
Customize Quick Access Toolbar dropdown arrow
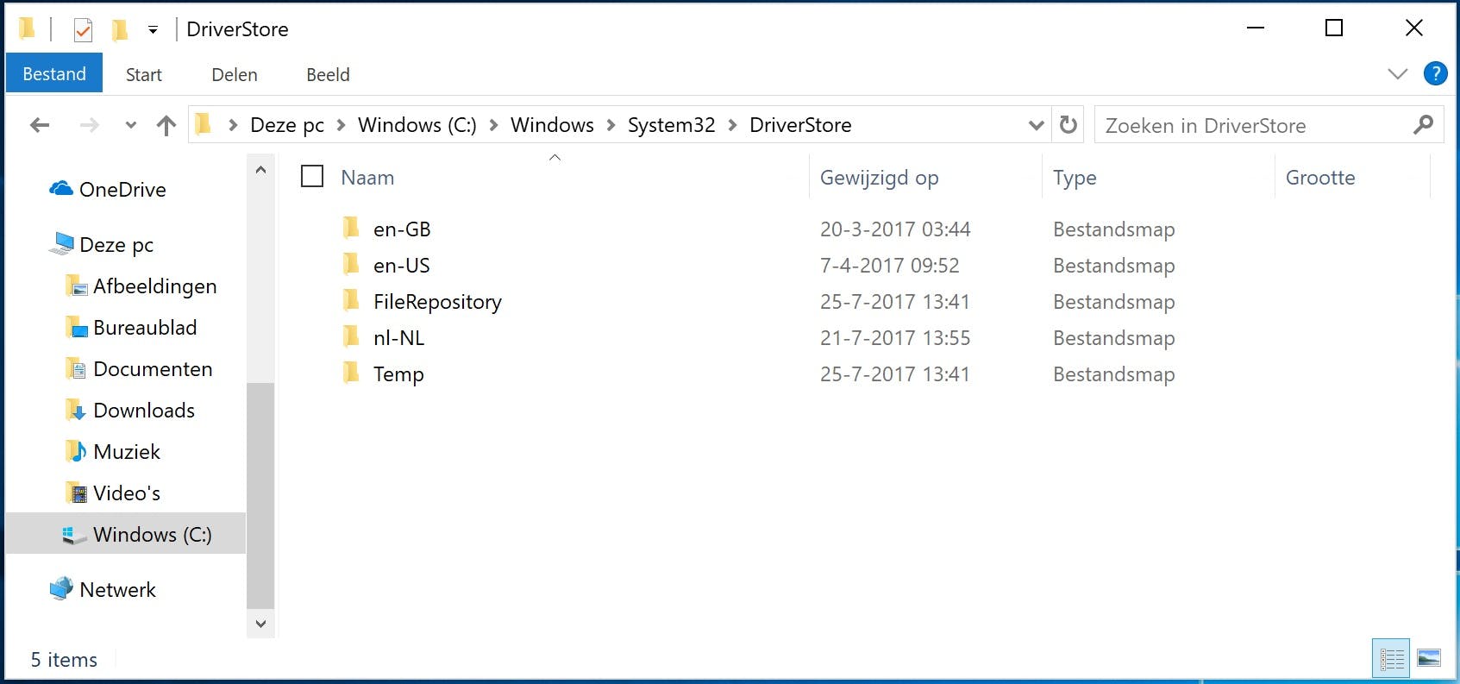(x=153, y=30)
